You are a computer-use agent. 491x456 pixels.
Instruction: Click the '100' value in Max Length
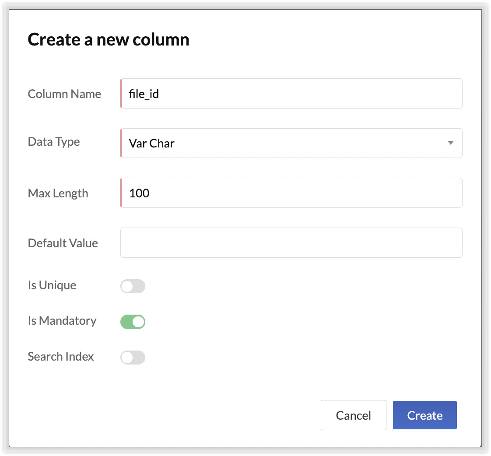pos(139,193)
